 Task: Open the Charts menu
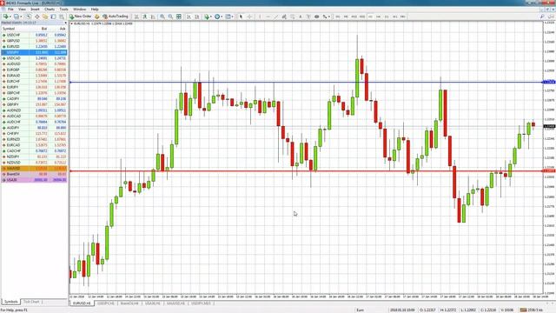click(x=50, y=9)
